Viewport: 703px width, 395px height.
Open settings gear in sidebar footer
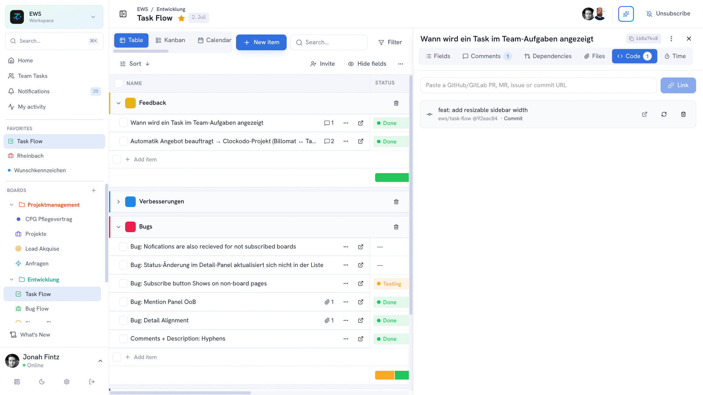(67, 382)
